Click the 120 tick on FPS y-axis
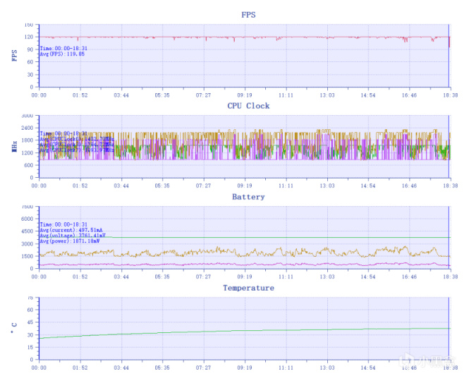 coord(29,37)
